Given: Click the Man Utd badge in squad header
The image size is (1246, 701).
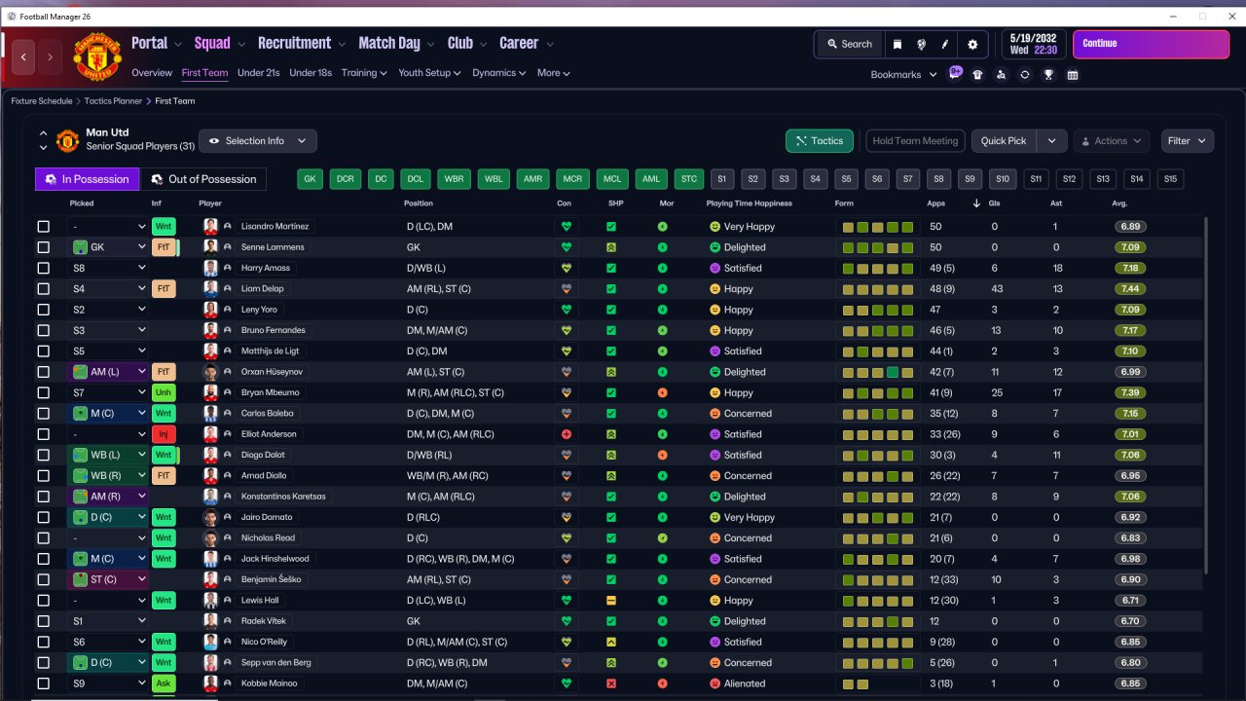Looking at the screenshot, I should pos(67,140).
